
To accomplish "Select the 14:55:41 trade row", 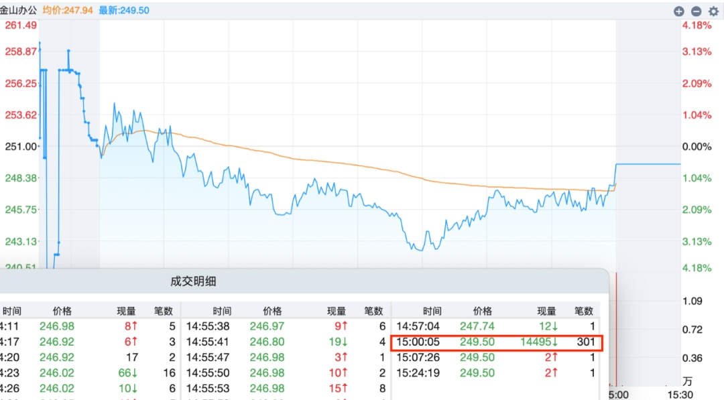I will pyautogui.click(x=285, y=342).
